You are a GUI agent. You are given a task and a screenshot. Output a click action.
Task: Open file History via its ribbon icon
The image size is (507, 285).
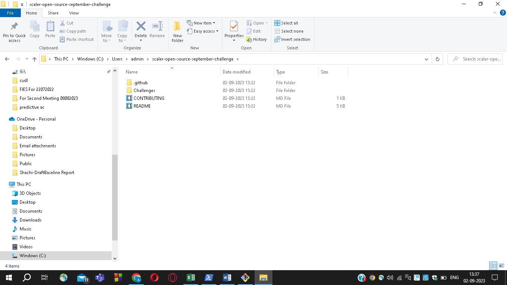click(x=257, y=39)
